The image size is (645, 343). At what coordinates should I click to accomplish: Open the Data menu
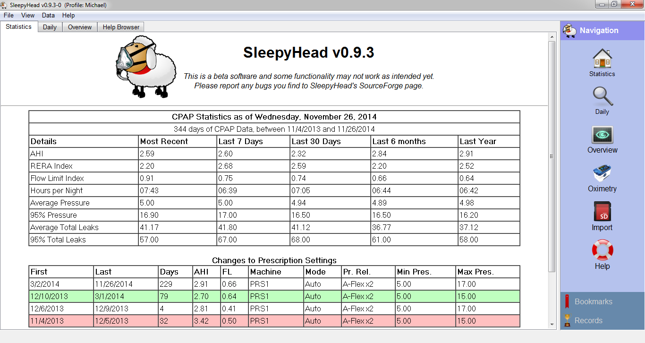pos(48,16)
